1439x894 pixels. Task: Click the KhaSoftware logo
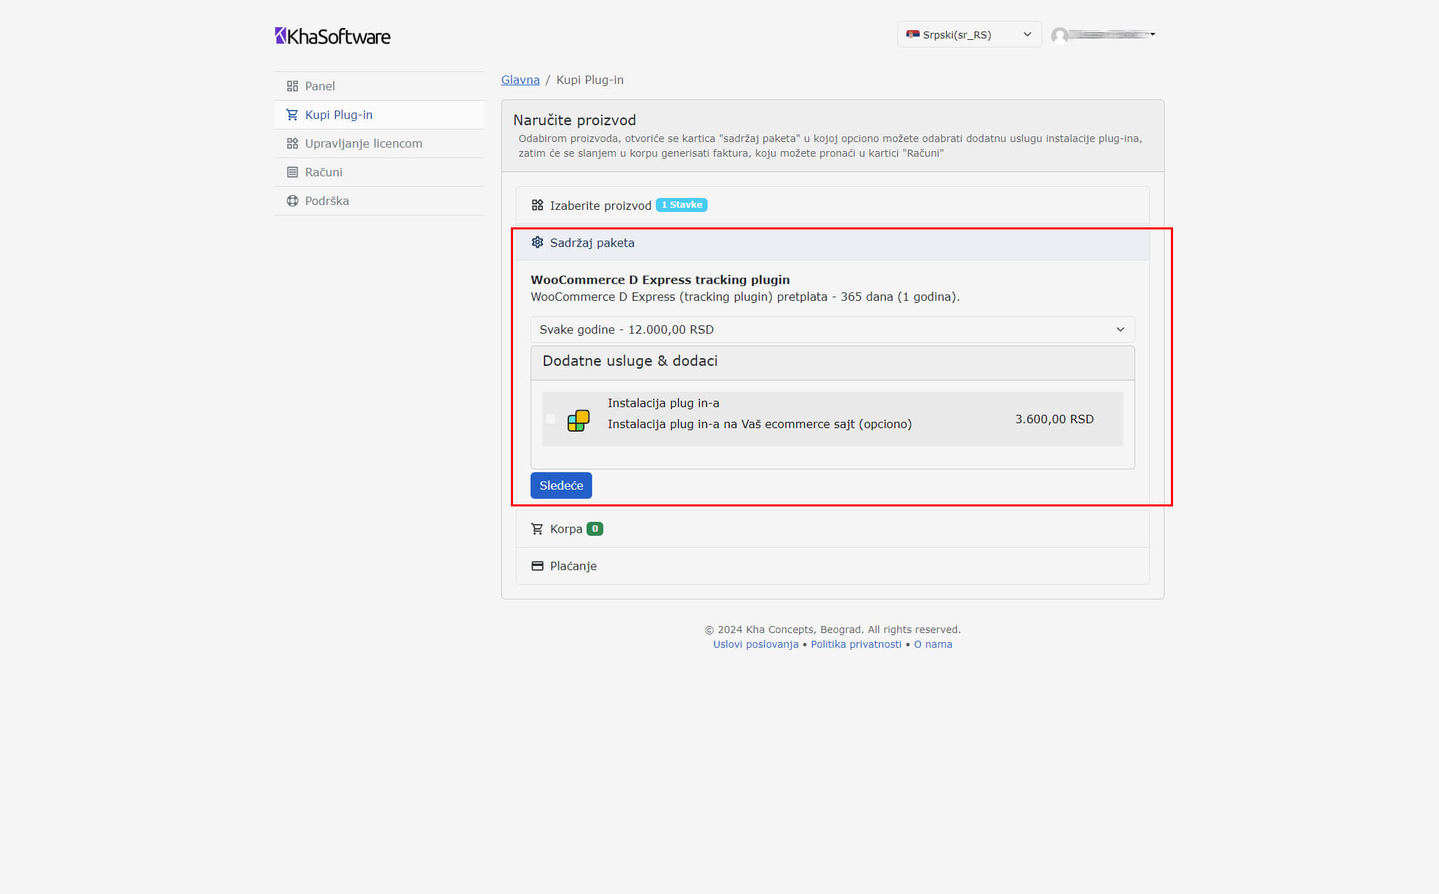332,36
